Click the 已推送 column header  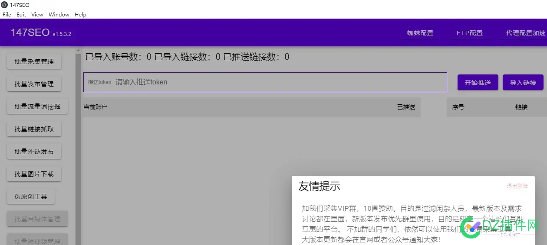coord(406,107)
